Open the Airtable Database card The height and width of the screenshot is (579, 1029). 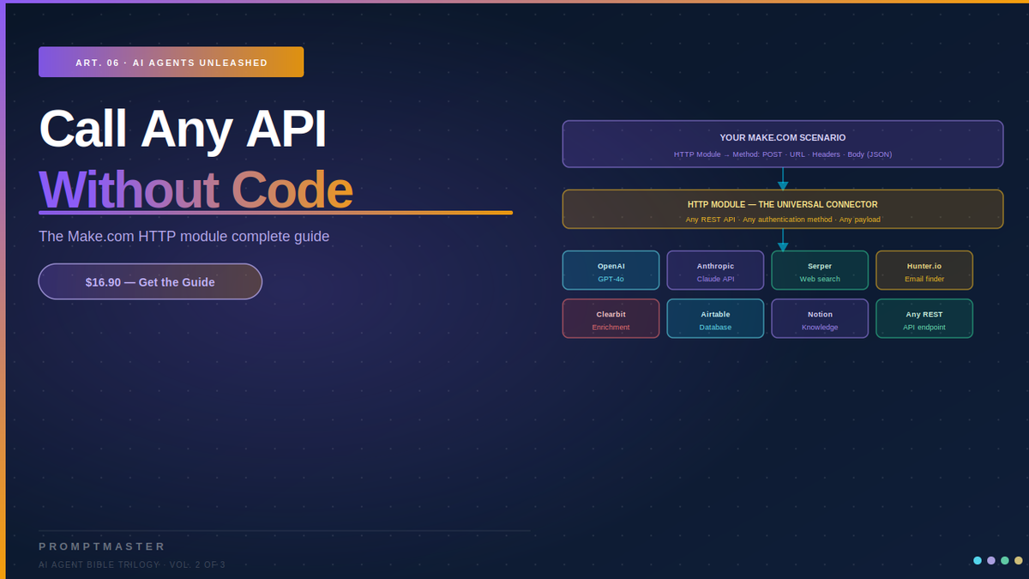click(715, 318)
